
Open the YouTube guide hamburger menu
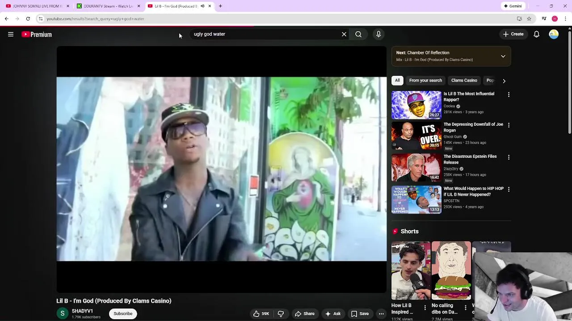(x=11, y=34)
